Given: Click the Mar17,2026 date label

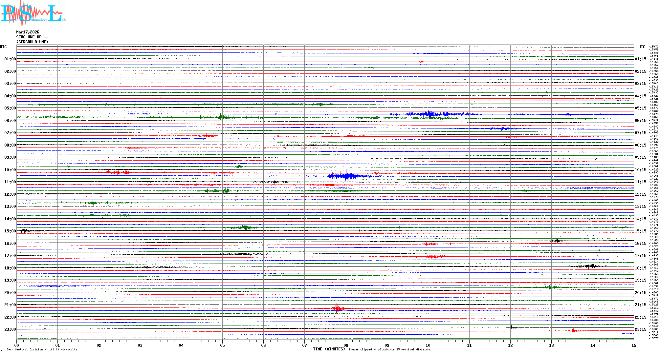Looking at the screenshot, I should pyautogui.click(x=28, y=32).
